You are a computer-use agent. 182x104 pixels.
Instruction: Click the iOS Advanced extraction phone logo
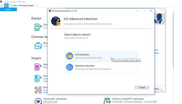(x=56, y=21)
